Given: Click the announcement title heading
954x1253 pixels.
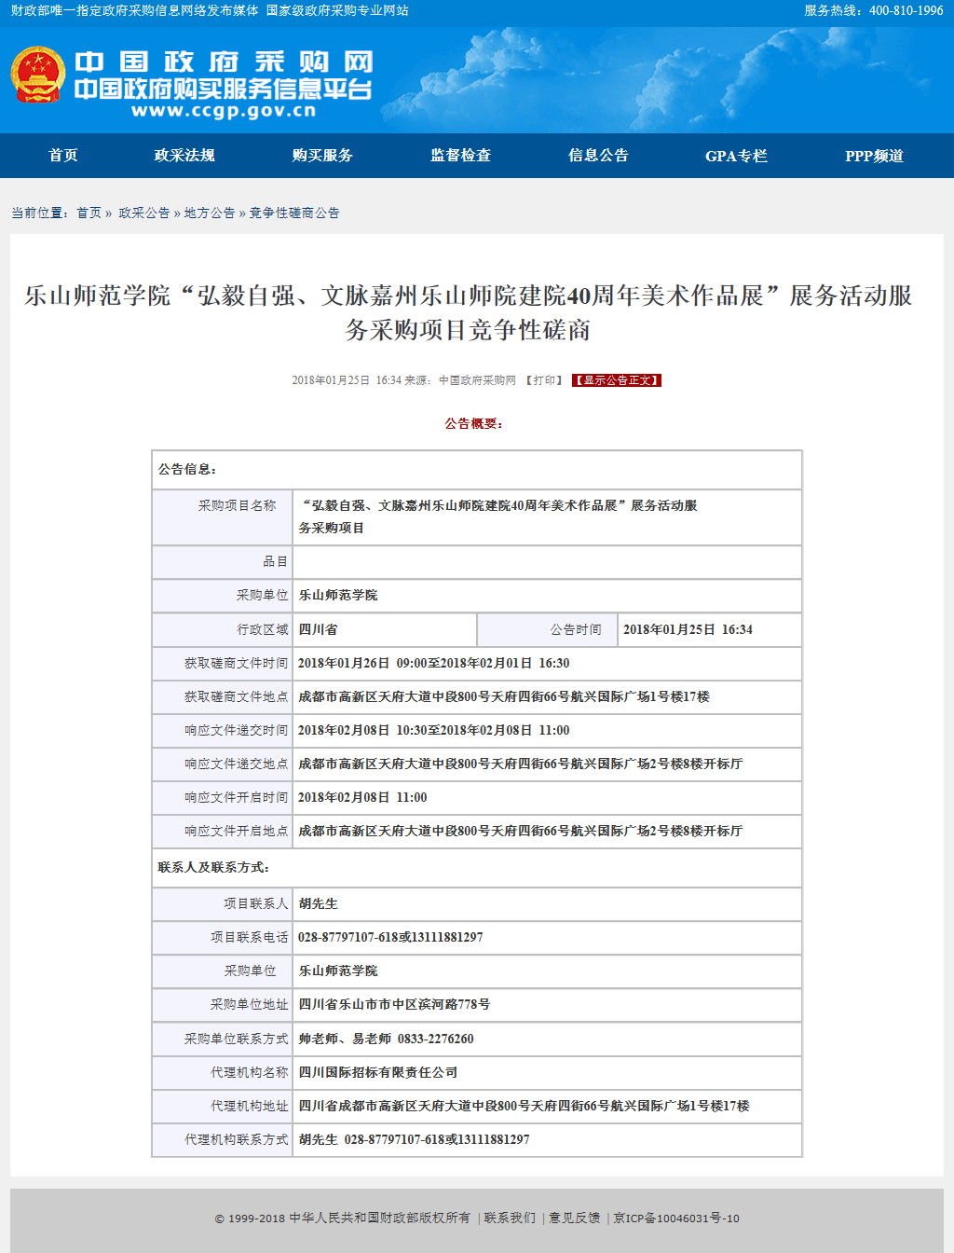Looking at the screenshot, I should [468, 312].
